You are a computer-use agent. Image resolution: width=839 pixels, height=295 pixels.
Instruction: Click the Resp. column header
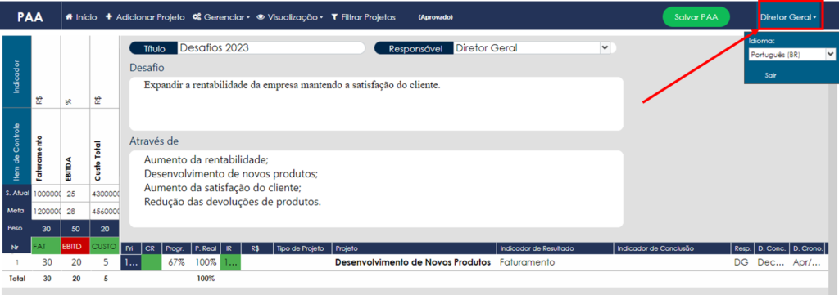pyautogui.click(x=742, y=248)
